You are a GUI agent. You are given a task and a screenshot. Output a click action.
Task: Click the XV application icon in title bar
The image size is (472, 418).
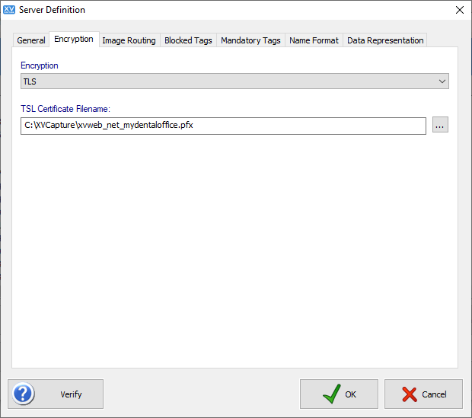8,10
